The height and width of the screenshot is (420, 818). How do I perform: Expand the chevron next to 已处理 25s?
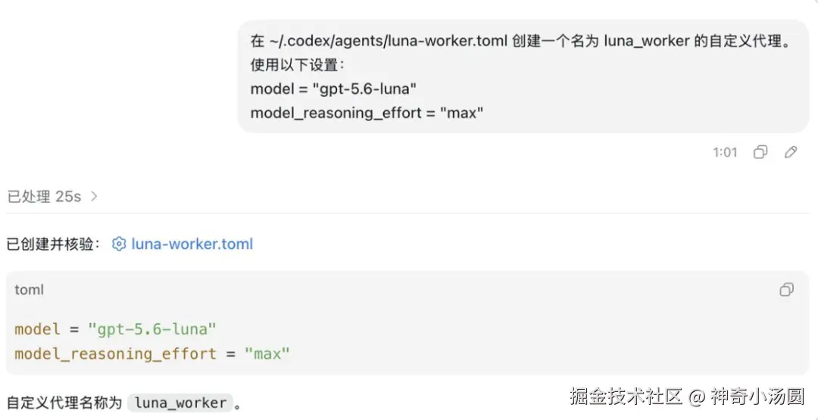pos(94,197)
